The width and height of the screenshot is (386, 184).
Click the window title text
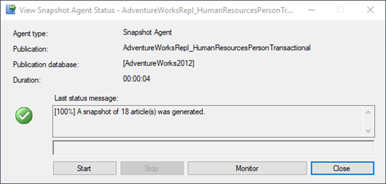(157, 10)
